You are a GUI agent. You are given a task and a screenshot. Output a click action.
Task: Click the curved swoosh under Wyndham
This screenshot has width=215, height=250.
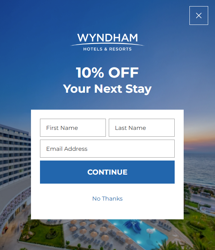coord(107,44)
